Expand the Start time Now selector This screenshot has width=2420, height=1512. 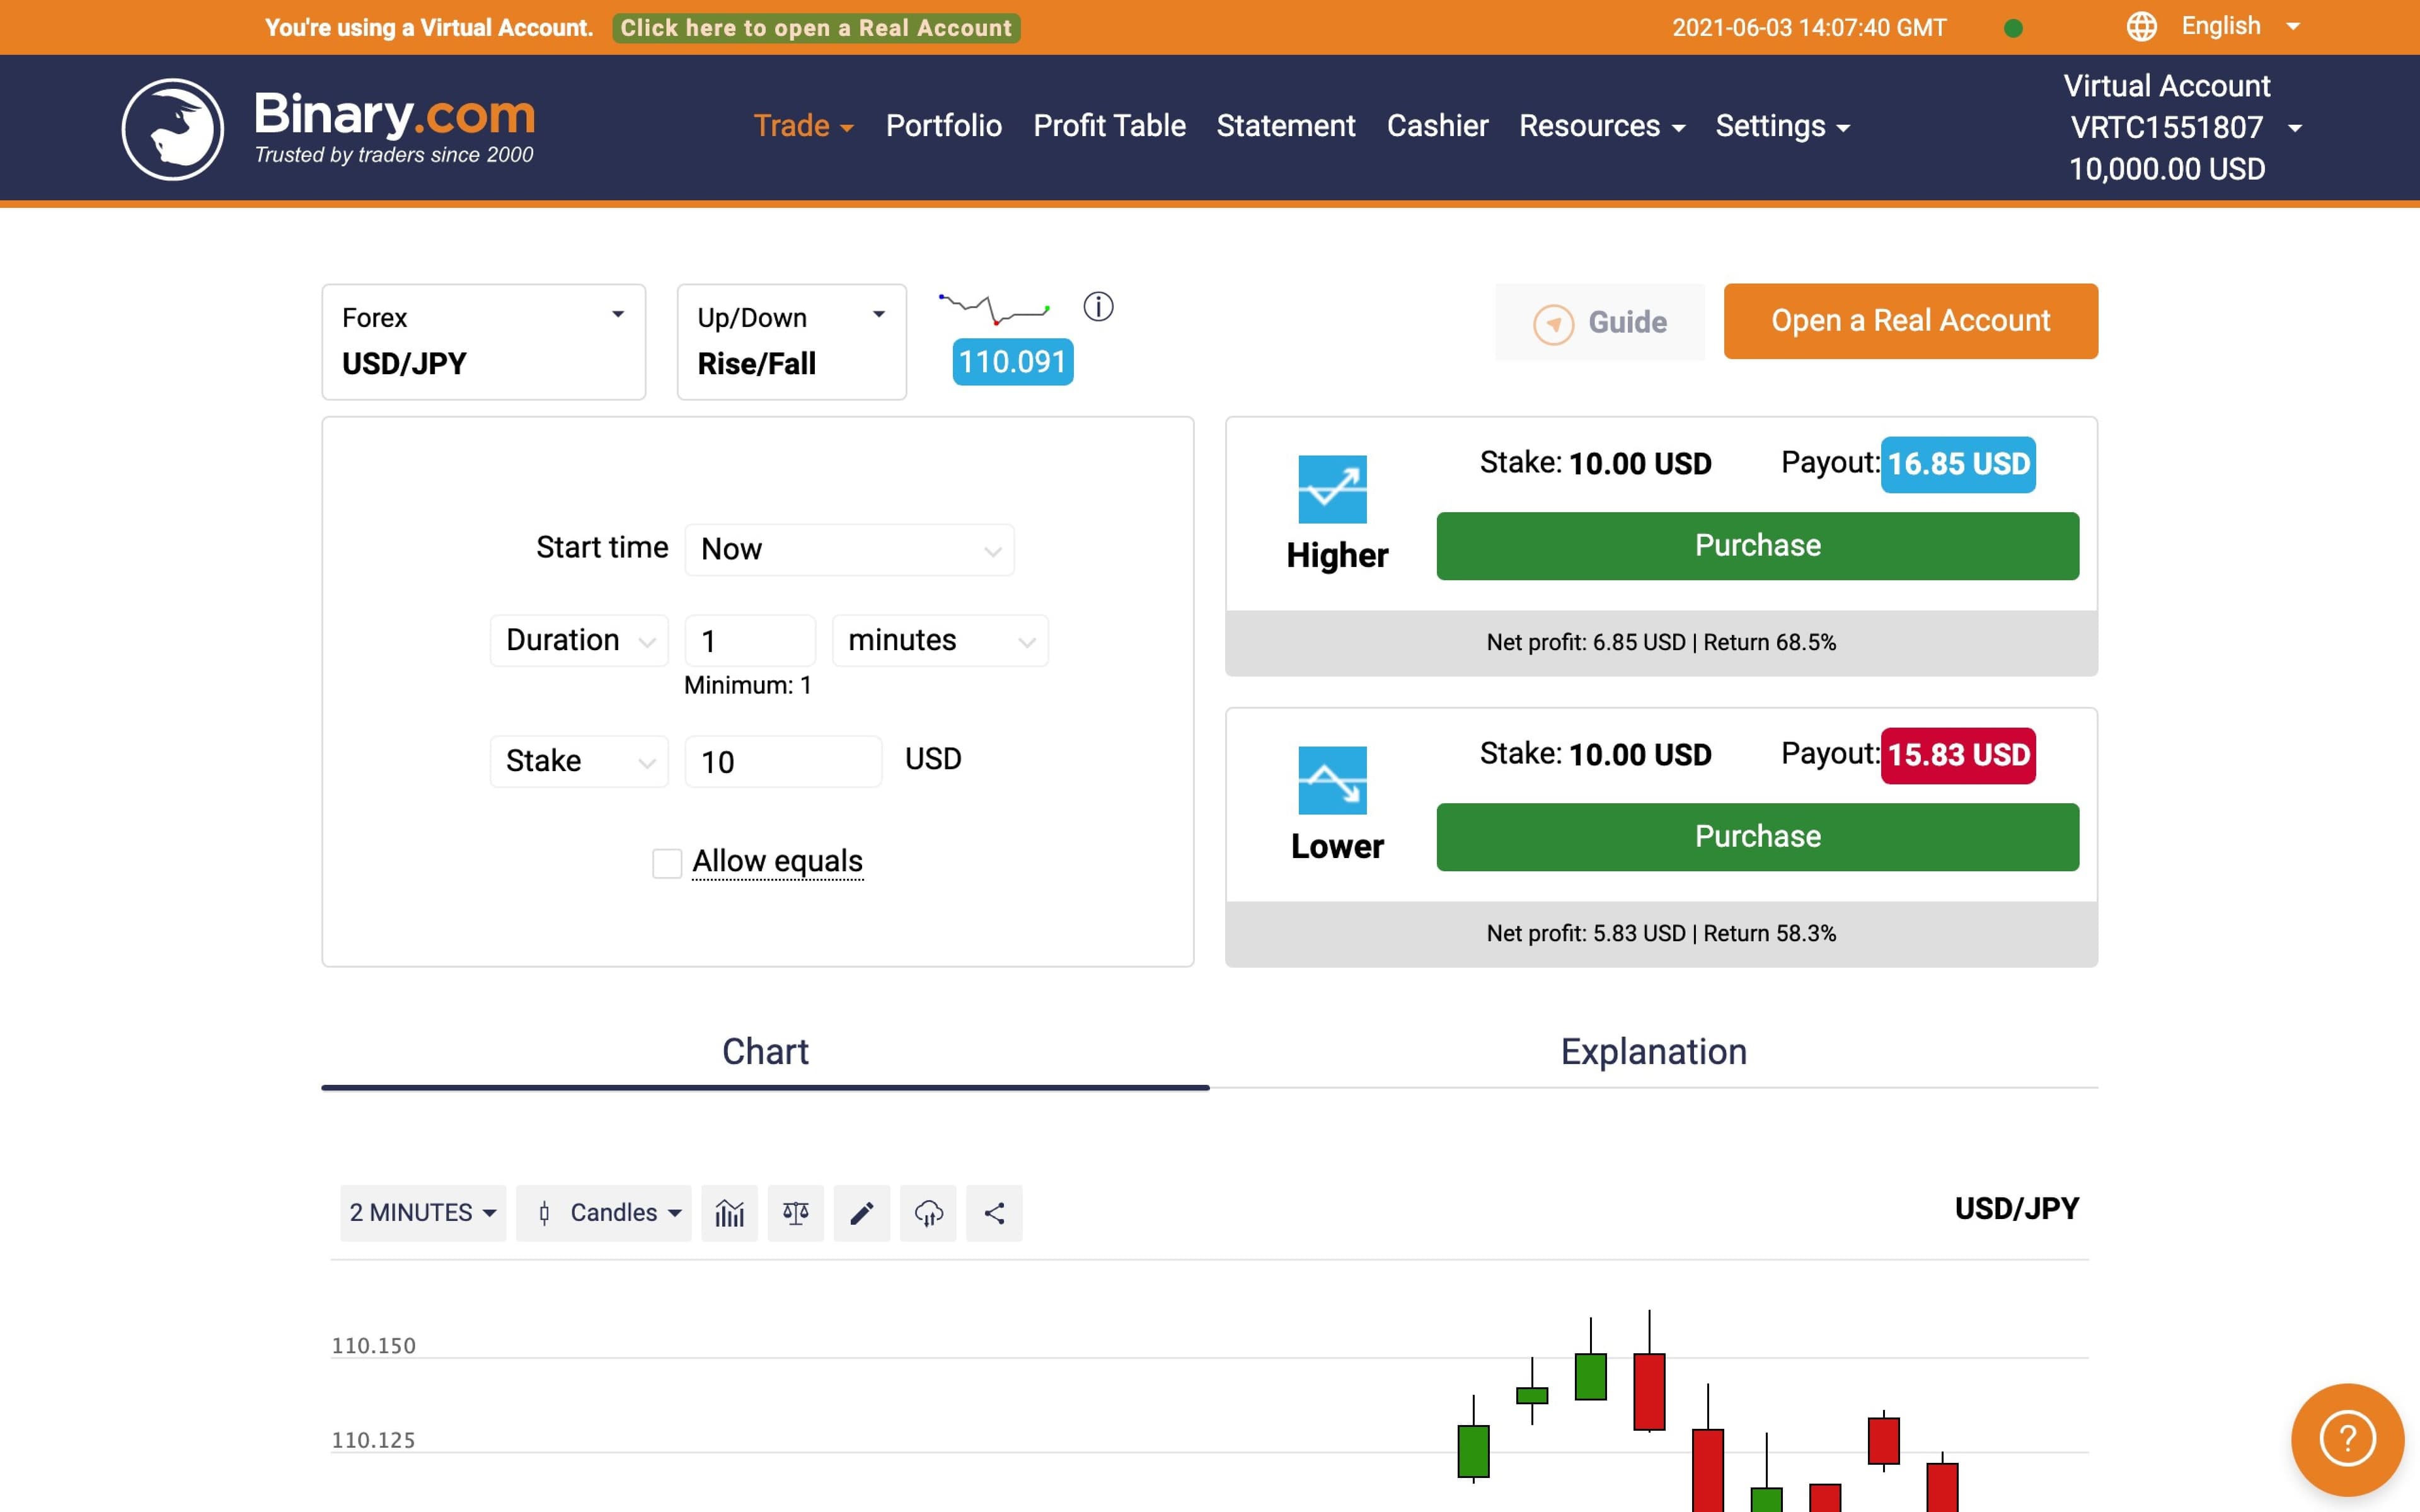click(849, 548)
